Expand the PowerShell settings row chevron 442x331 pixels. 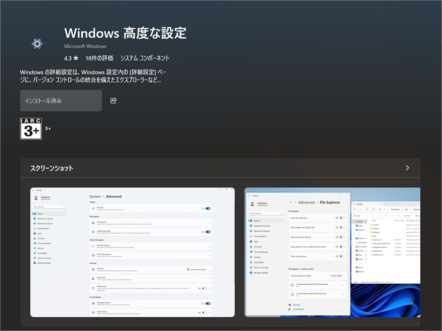coord(210,278)
